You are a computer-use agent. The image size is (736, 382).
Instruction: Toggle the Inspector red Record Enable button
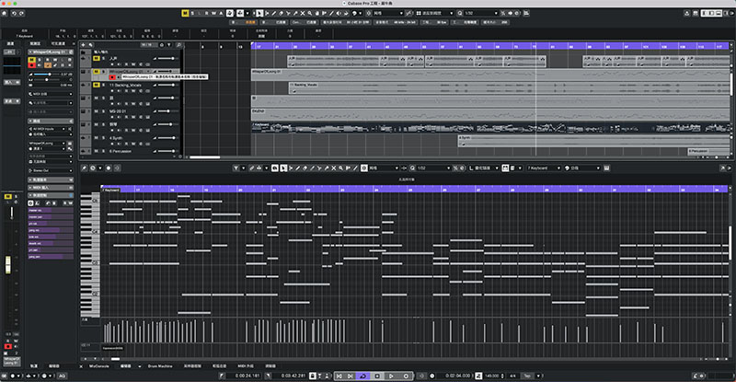(x=32, y=65)
